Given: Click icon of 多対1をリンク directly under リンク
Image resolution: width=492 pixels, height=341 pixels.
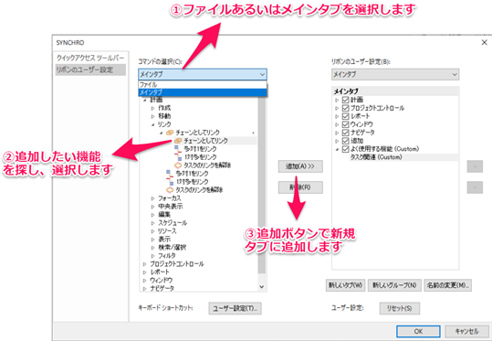Looking at the screenshot, I should (x=170, y=174).
